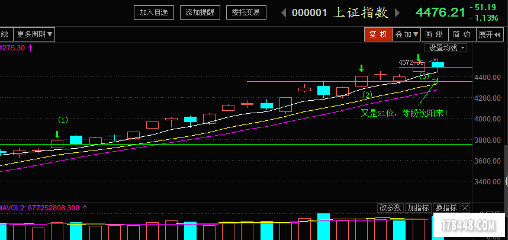Image resolution: width=508 pixels, height=240 pixels.
Task: Click the 加指标 button
Action: click(418, 208)
